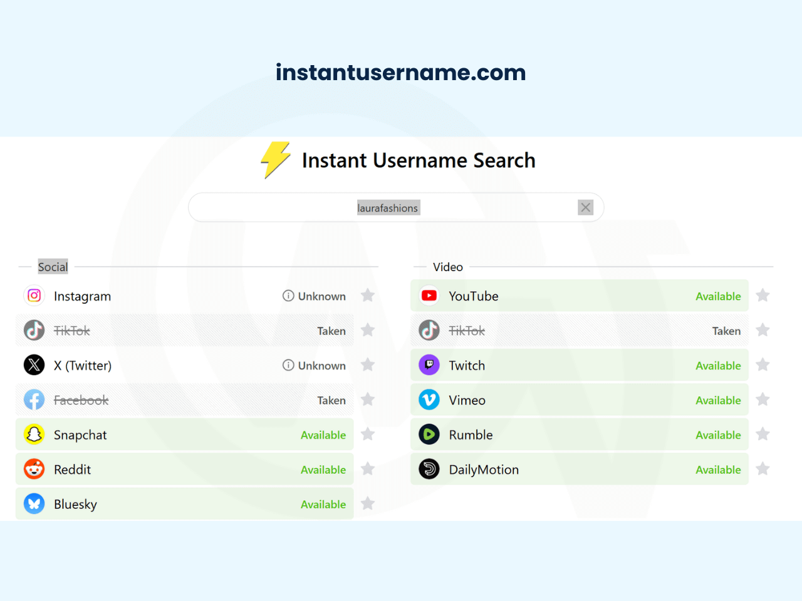Click Available status on Snapchat row
This screenshot has width=802, height=601.
coord(323,435)
